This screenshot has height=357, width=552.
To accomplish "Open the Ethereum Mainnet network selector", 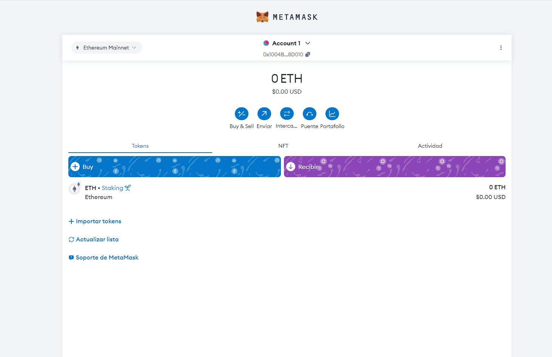I will point(107,48).
